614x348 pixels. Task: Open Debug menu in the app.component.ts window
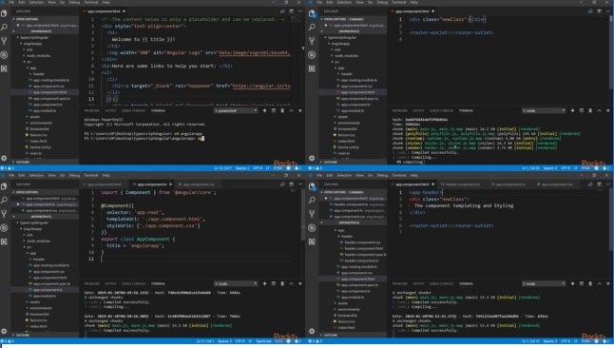tap(74, 175)
